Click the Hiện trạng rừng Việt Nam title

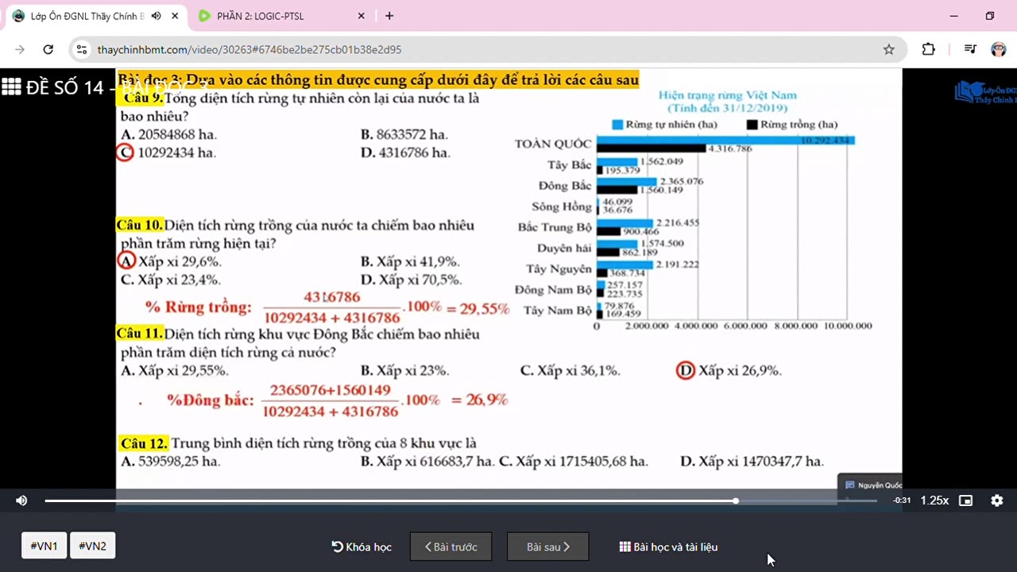727,95
